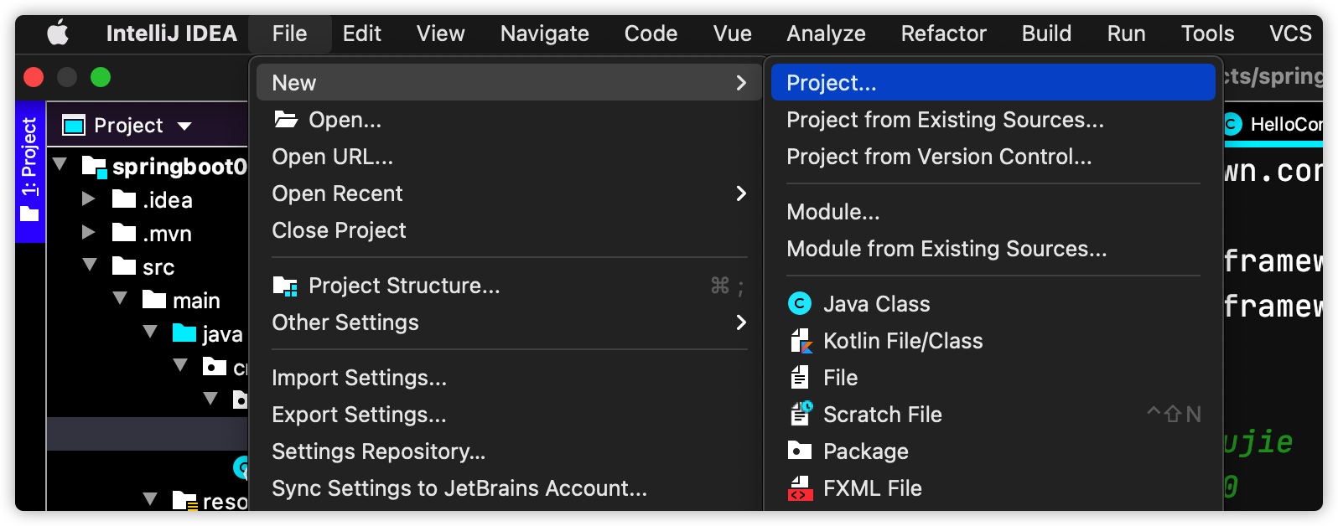1338x526 pixels.
Task: Click the blue java source folder icon
Action: 184,333
